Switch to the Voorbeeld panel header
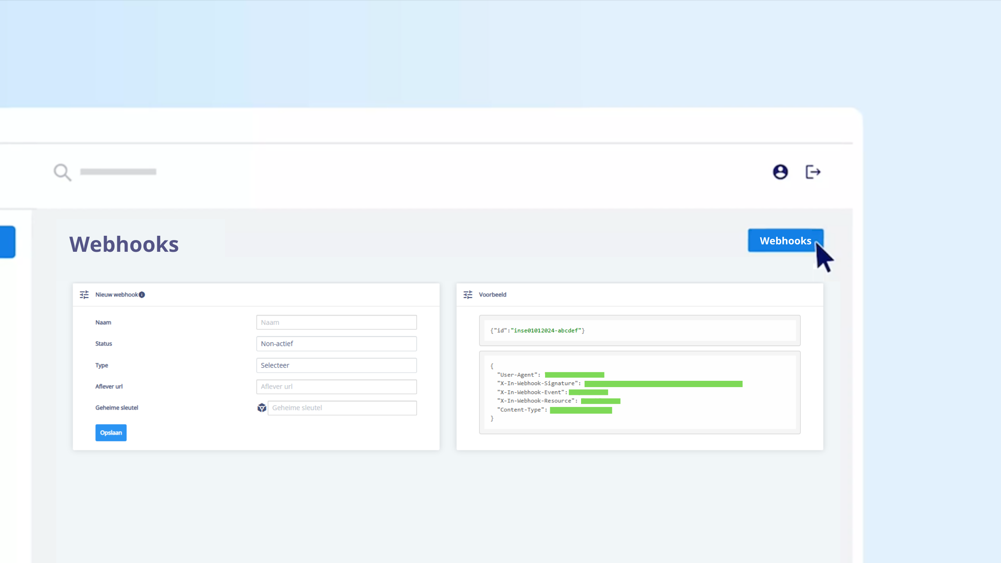This screenshot has height=563, width=1001. (492, 294)
